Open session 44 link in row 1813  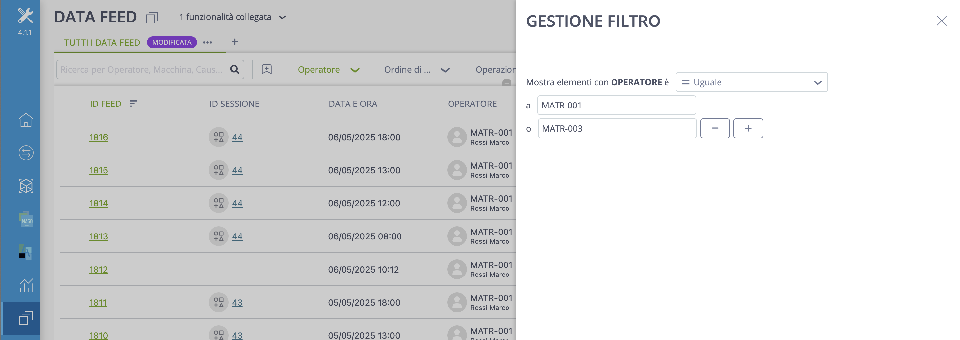(x=237, y=236)
